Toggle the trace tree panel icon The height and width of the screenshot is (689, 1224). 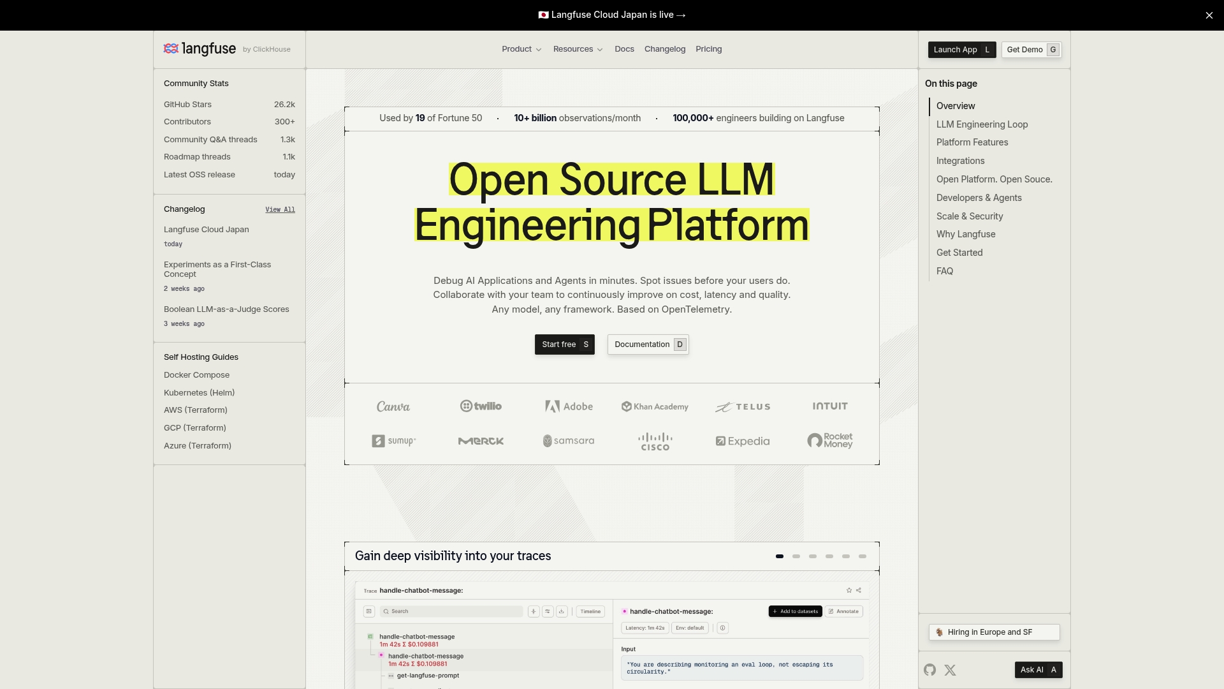[369, 611]
